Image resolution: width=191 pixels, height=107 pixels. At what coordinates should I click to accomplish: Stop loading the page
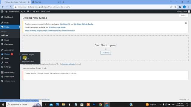pyautogui.click(x=11, y=7)
